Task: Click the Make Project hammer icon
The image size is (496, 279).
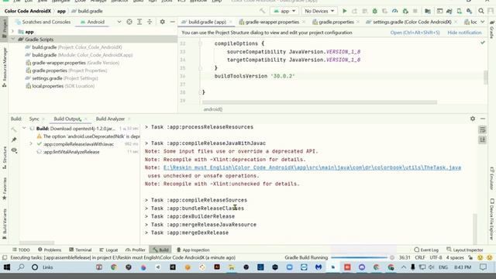Action: pyautogui.click(x=262, y=11)
